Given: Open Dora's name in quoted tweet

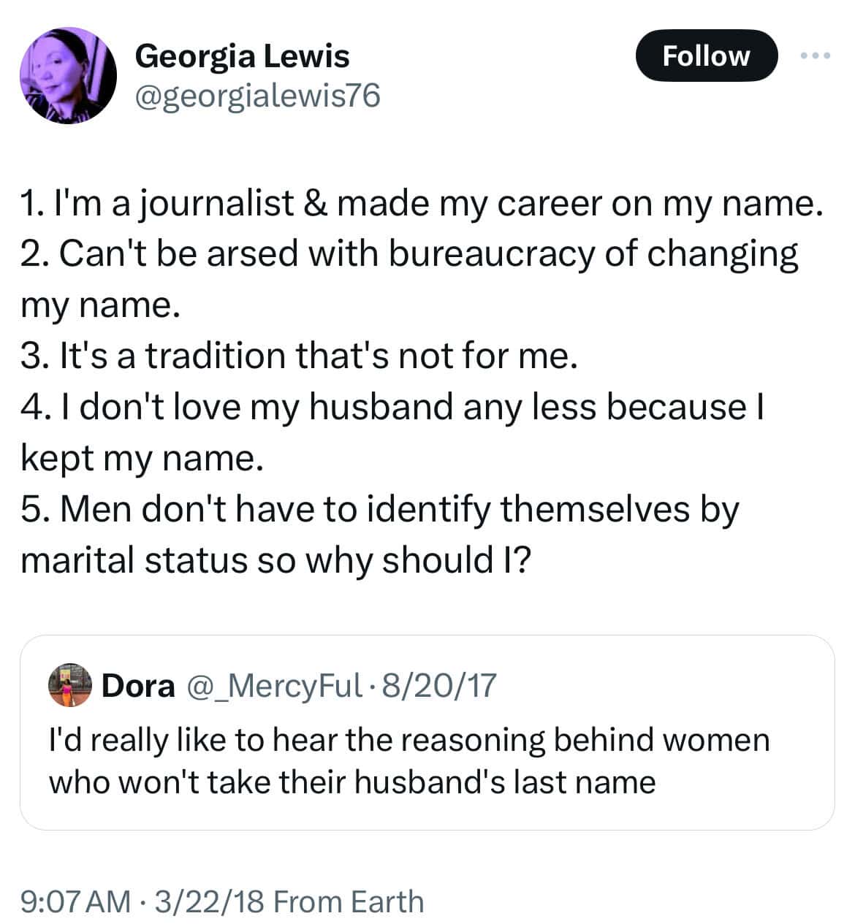Looking at the screenshot, I should (x=139, y=685).
